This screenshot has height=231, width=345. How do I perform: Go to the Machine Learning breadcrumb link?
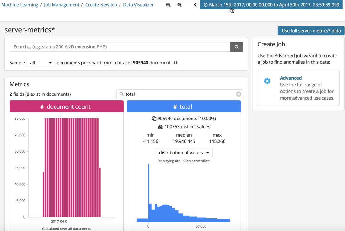tap(20, 5)
